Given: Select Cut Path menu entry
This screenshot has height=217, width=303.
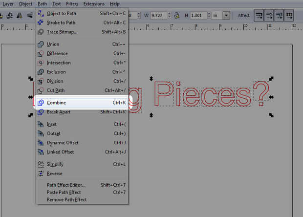Looking at the screenshot, I should point(82,90).
